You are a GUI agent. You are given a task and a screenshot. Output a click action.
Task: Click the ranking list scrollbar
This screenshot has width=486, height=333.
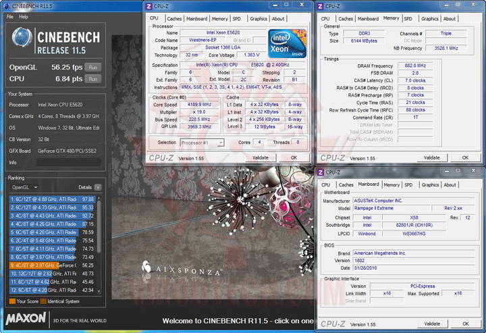[99, 226]
